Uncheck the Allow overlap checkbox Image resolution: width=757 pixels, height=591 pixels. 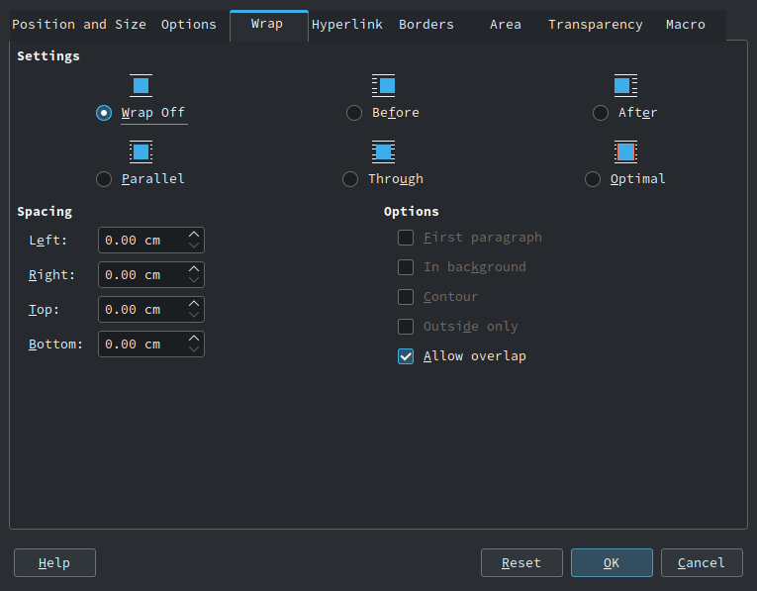click(x=406, y=356)
